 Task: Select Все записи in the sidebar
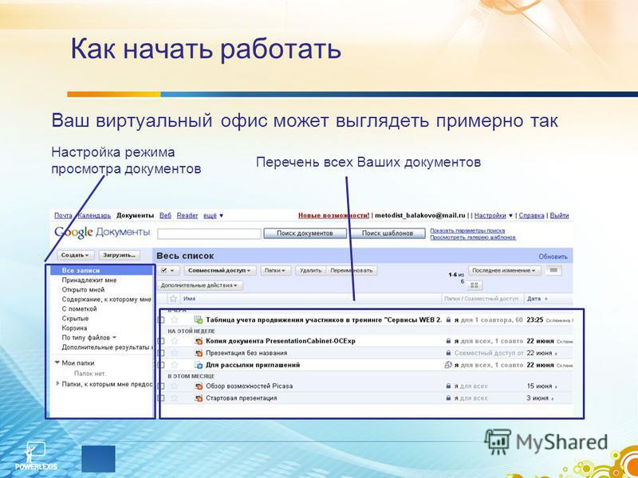coord(101,270)
